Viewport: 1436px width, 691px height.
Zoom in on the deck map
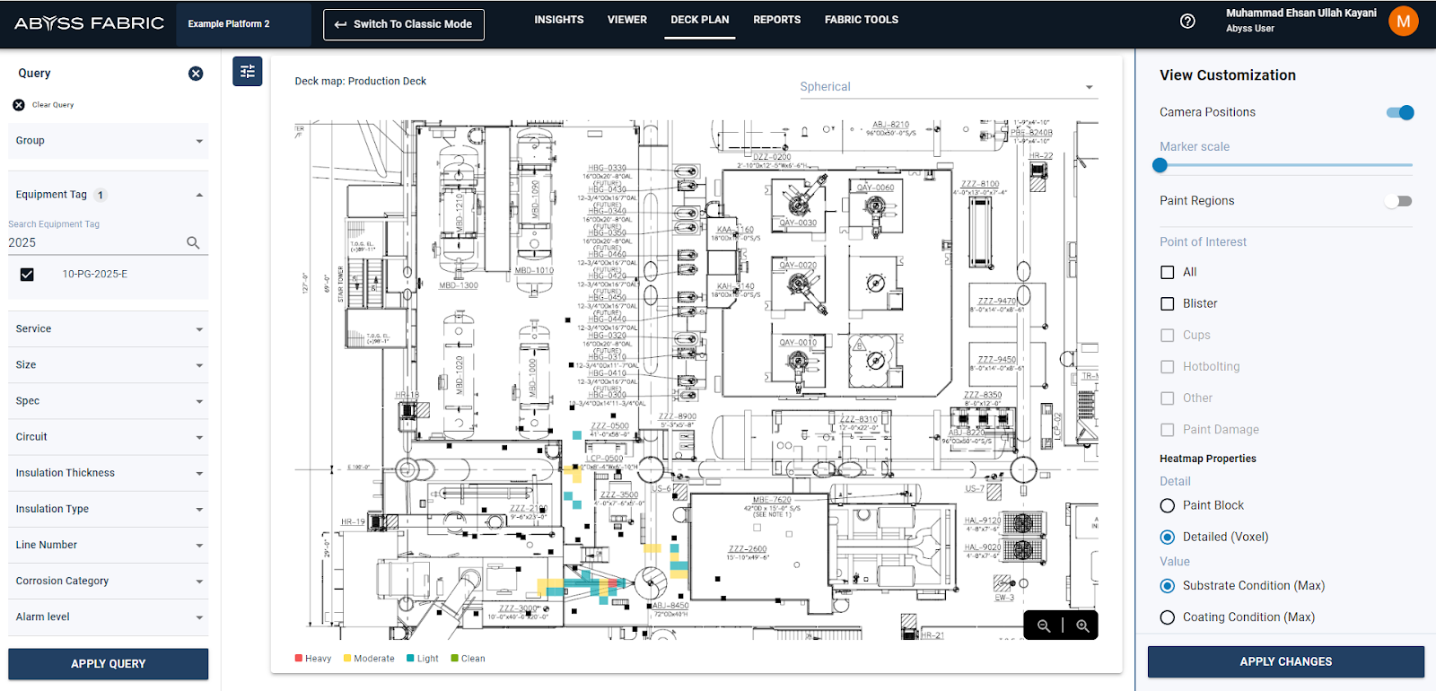coord(1082,625)
